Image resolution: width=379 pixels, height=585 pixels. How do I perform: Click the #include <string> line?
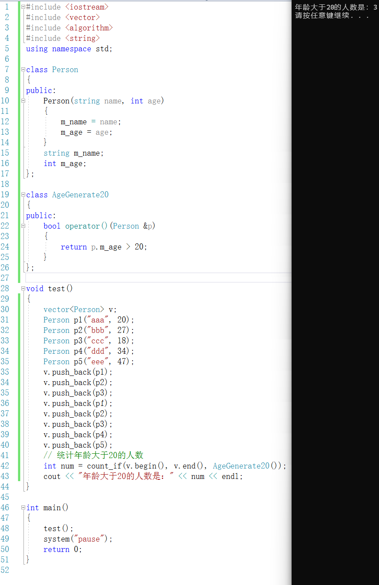(x=63, y=38)
